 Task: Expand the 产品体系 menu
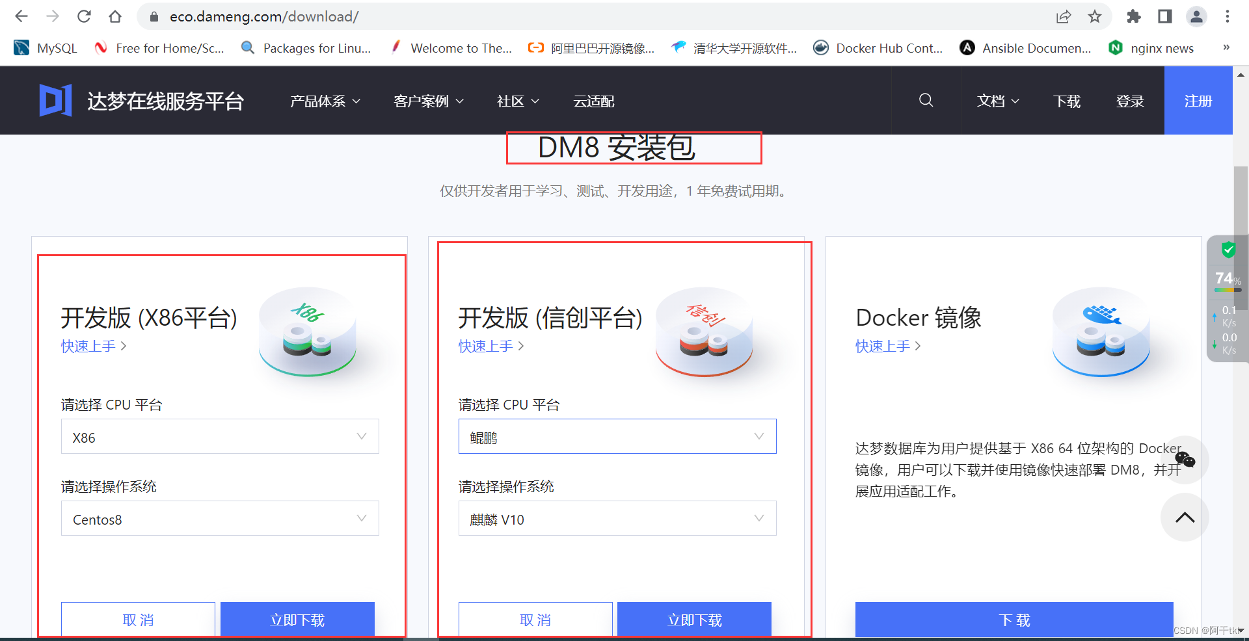pyautogui.click(x=325, y=101)
